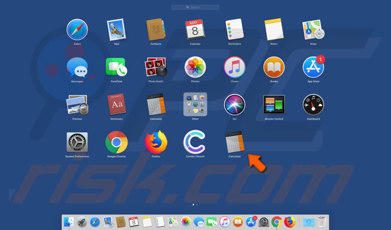391x230 pixels.
Task: Open Messages in the Launchpad grid
Action: (77, 67)
